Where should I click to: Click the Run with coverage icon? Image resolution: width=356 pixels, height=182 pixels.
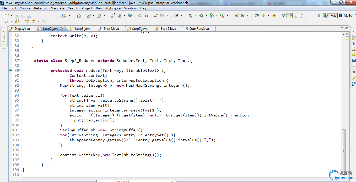(x=212, y=15)
